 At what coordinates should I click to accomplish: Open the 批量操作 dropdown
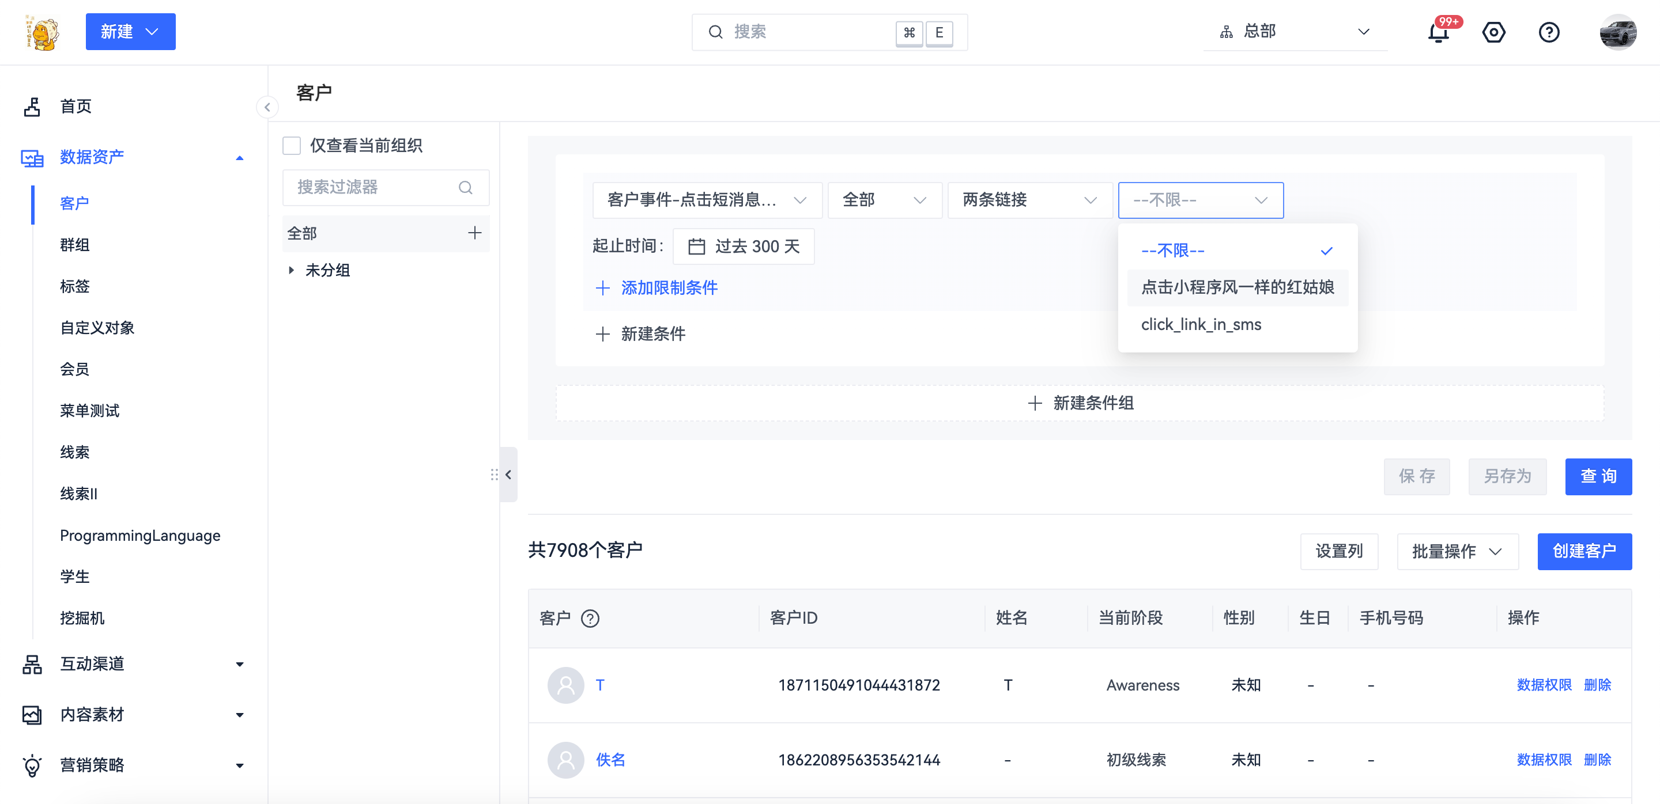pos(1457,552)
